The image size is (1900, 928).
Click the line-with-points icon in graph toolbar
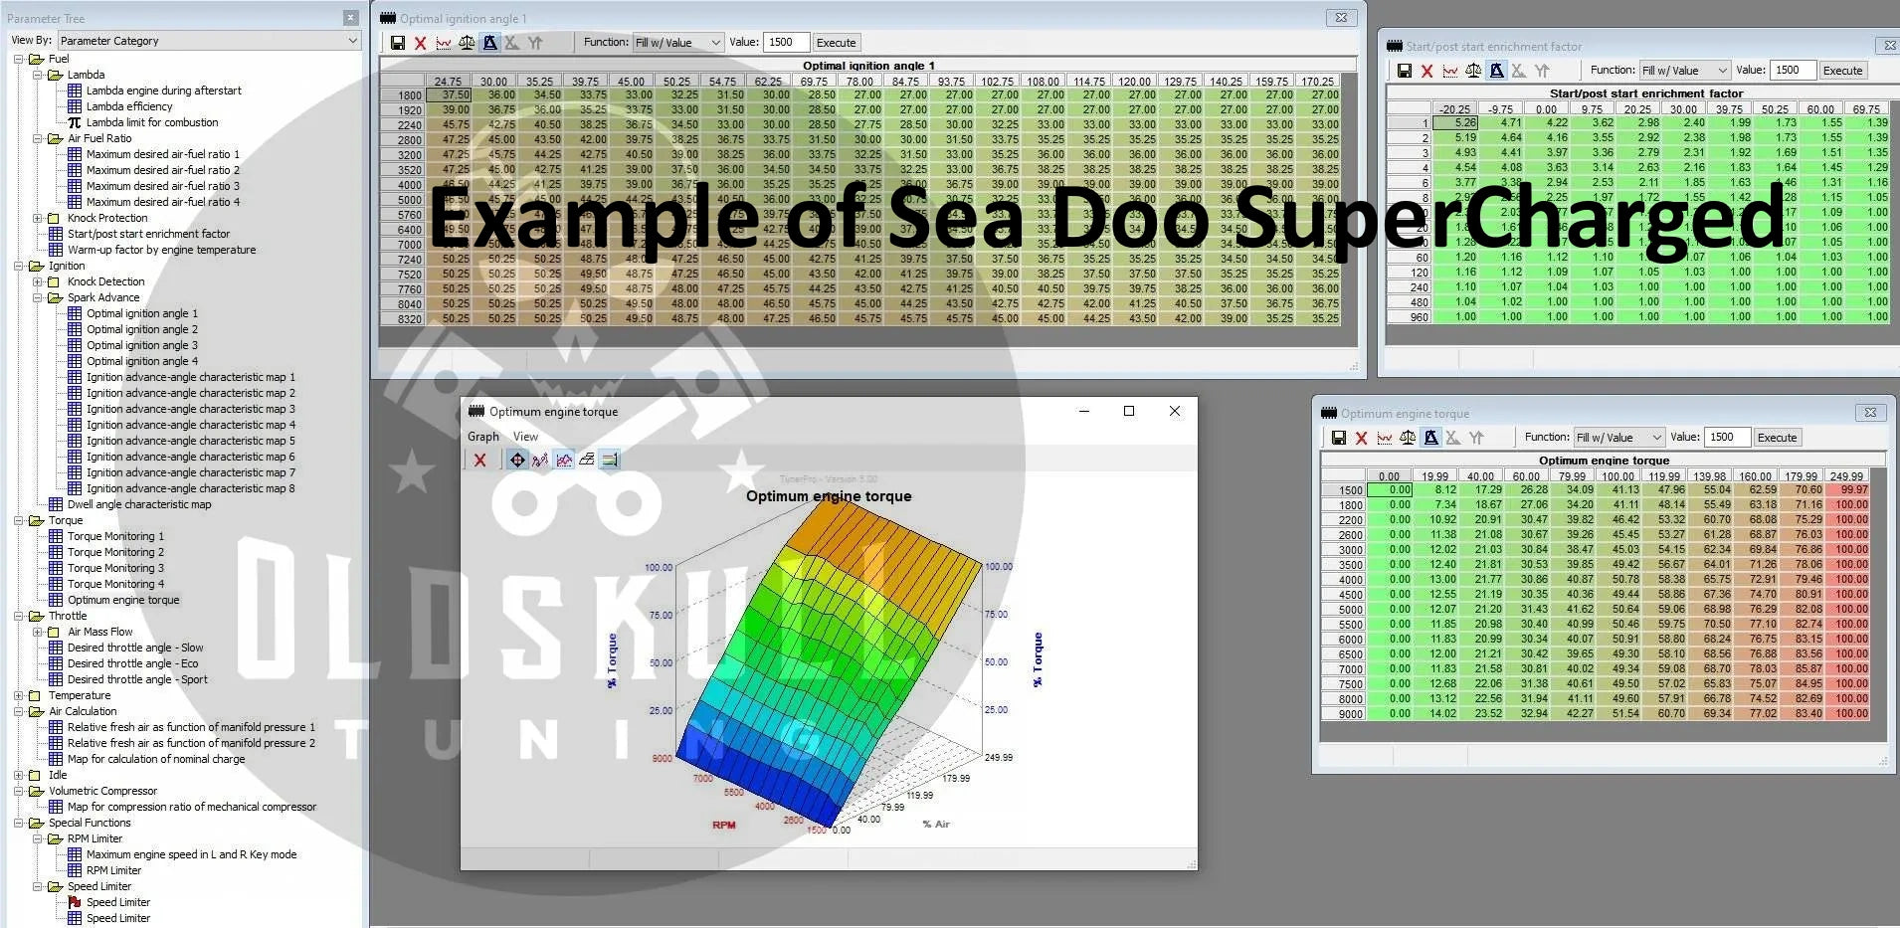[540, 460]
